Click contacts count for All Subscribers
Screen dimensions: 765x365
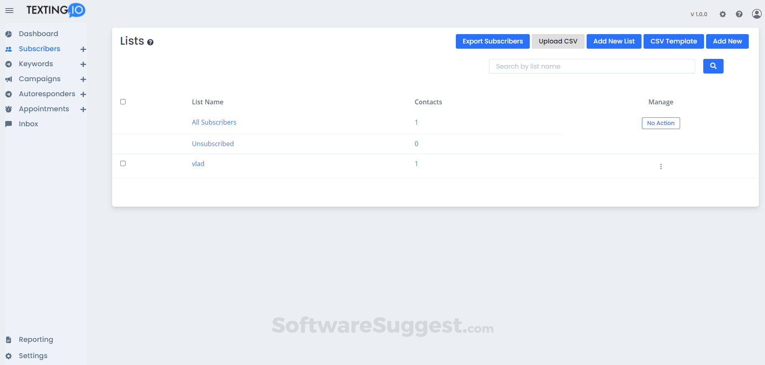click(x=416, y=122)
